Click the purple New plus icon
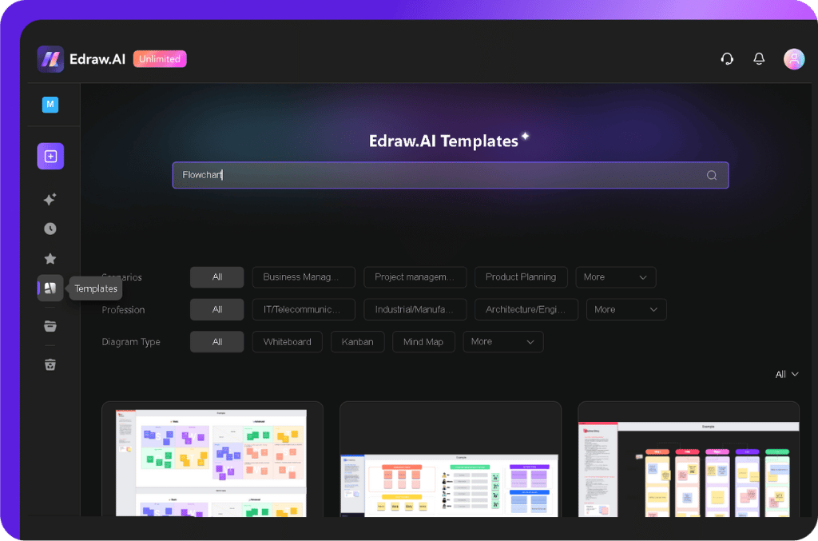The image size is (818, 541). 50,157
